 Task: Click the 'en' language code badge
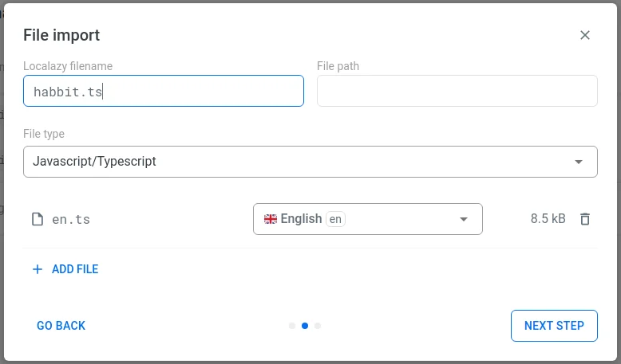pyautogui.click(x=336, y=219)
